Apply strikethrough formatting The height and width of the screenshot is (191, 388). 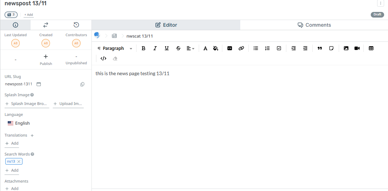pos(178,48)
